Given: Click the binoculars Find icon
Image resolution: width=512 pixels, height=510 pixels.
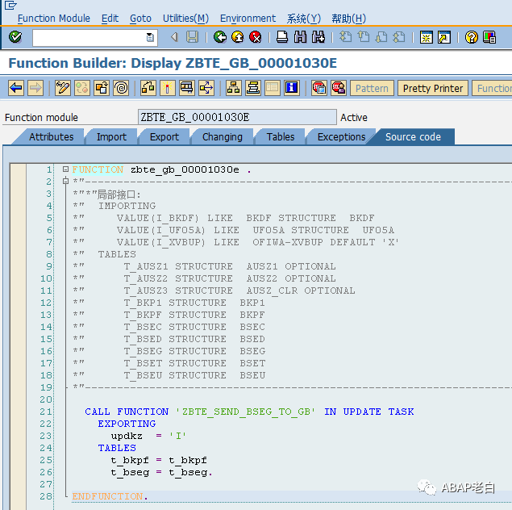Looking at the screenshot, I should 300,37.
